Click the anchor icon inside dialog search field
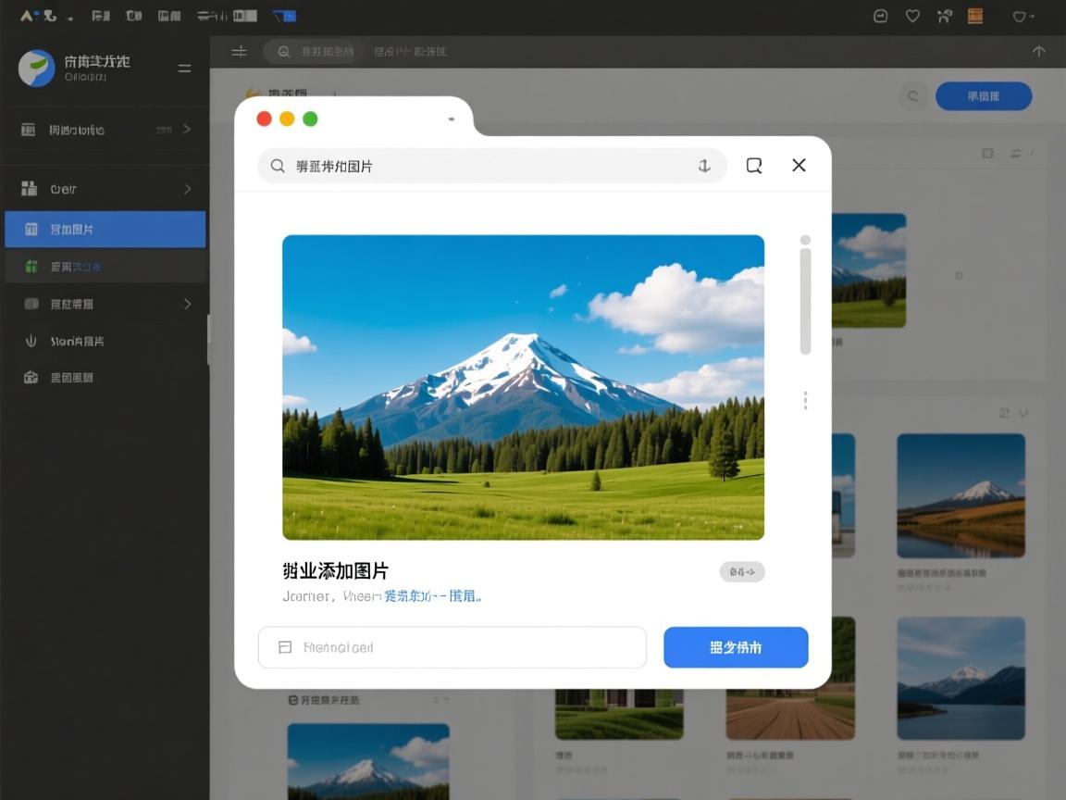The height and width of the screenshot is (800, 1066). [x=703, y=166]
